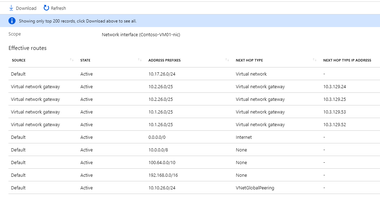Click the blue info icon in banner
Viewport: 380px width, 201px height.
pyautogui.click(x=12, y=21)
